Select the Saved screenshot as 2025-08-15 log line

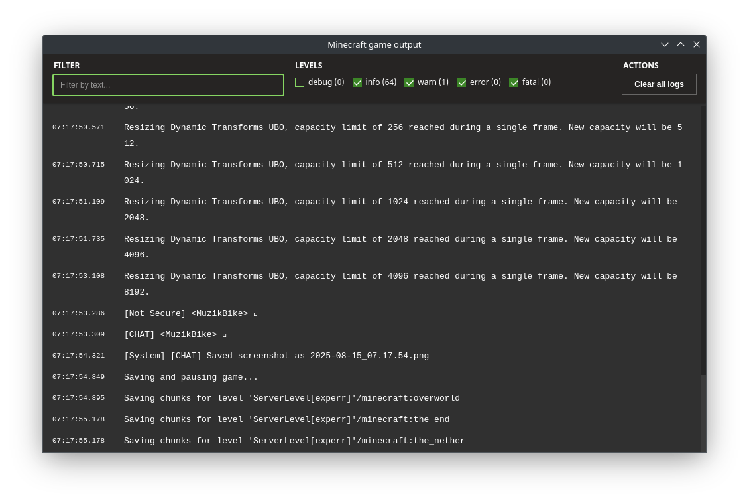(276, 356)
